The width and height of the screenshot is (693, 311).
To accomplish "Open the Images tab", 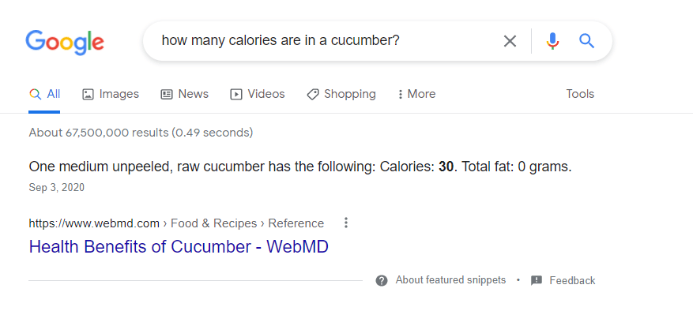I will (x=111, y=94).
